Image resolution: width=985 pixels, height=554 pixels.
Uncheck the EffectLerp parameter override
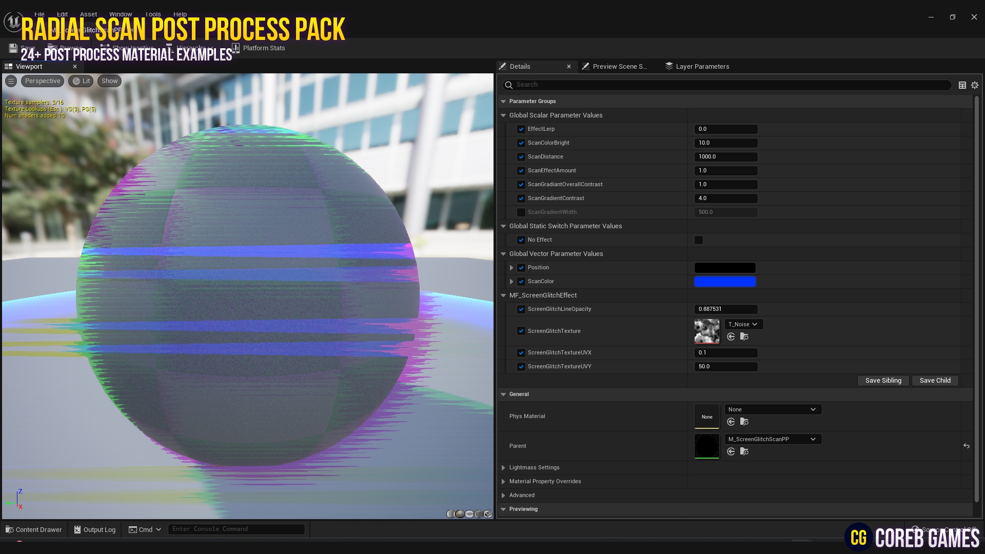pyautogui.click(x=521, y=129)
